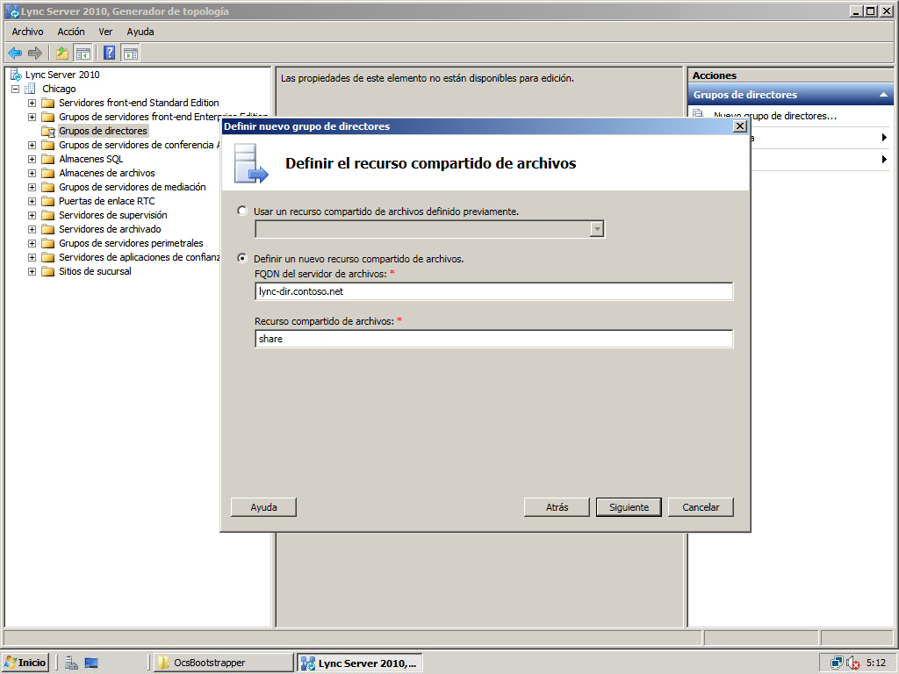Collapse the Chicago site node
Viewport: 899px width, 674px height.
[16, 89]
